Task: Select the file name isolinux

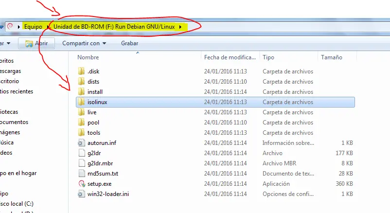Action: [97, 102]
